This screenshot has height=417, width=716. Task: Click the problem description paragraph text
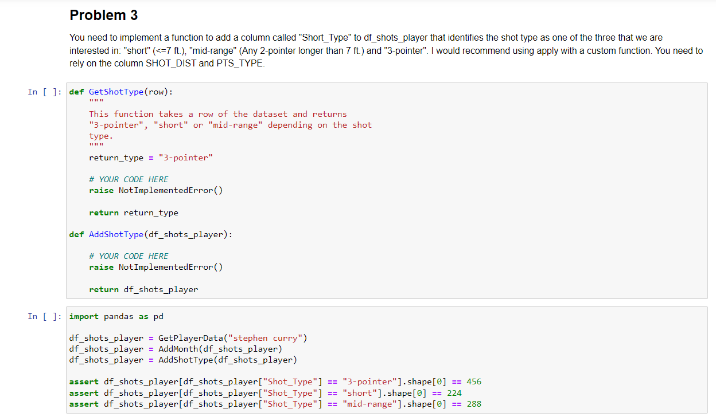pos(386,50)
